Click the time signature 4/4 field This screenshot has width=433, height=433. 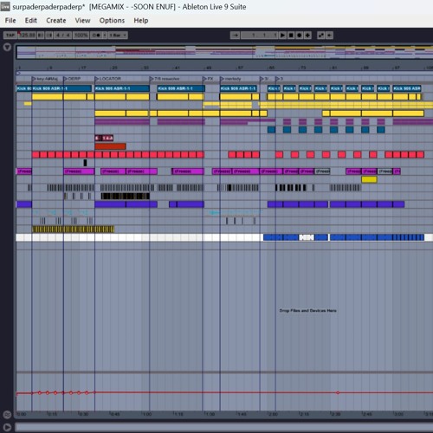tap(63, 36)
